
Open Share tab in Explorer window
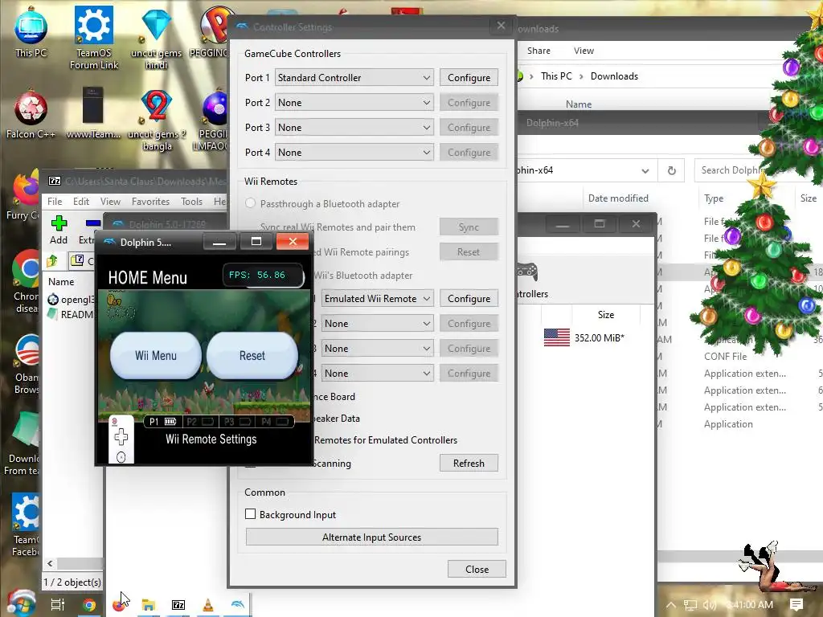538,51
